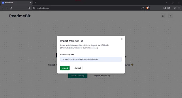The image size is (182, 98).
Task: Minimize the browser window
Action: click(x=167, y=3)
